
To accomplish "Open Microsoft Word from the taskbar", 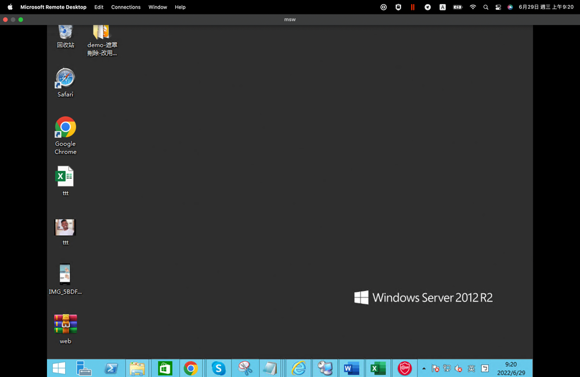I will (351, 368).
